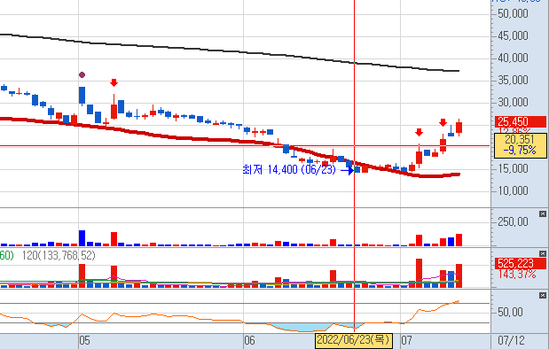Viewport: 549px width, 349px height.
Task: Click the 40,000 price axis label
Action: click(513, 58)
